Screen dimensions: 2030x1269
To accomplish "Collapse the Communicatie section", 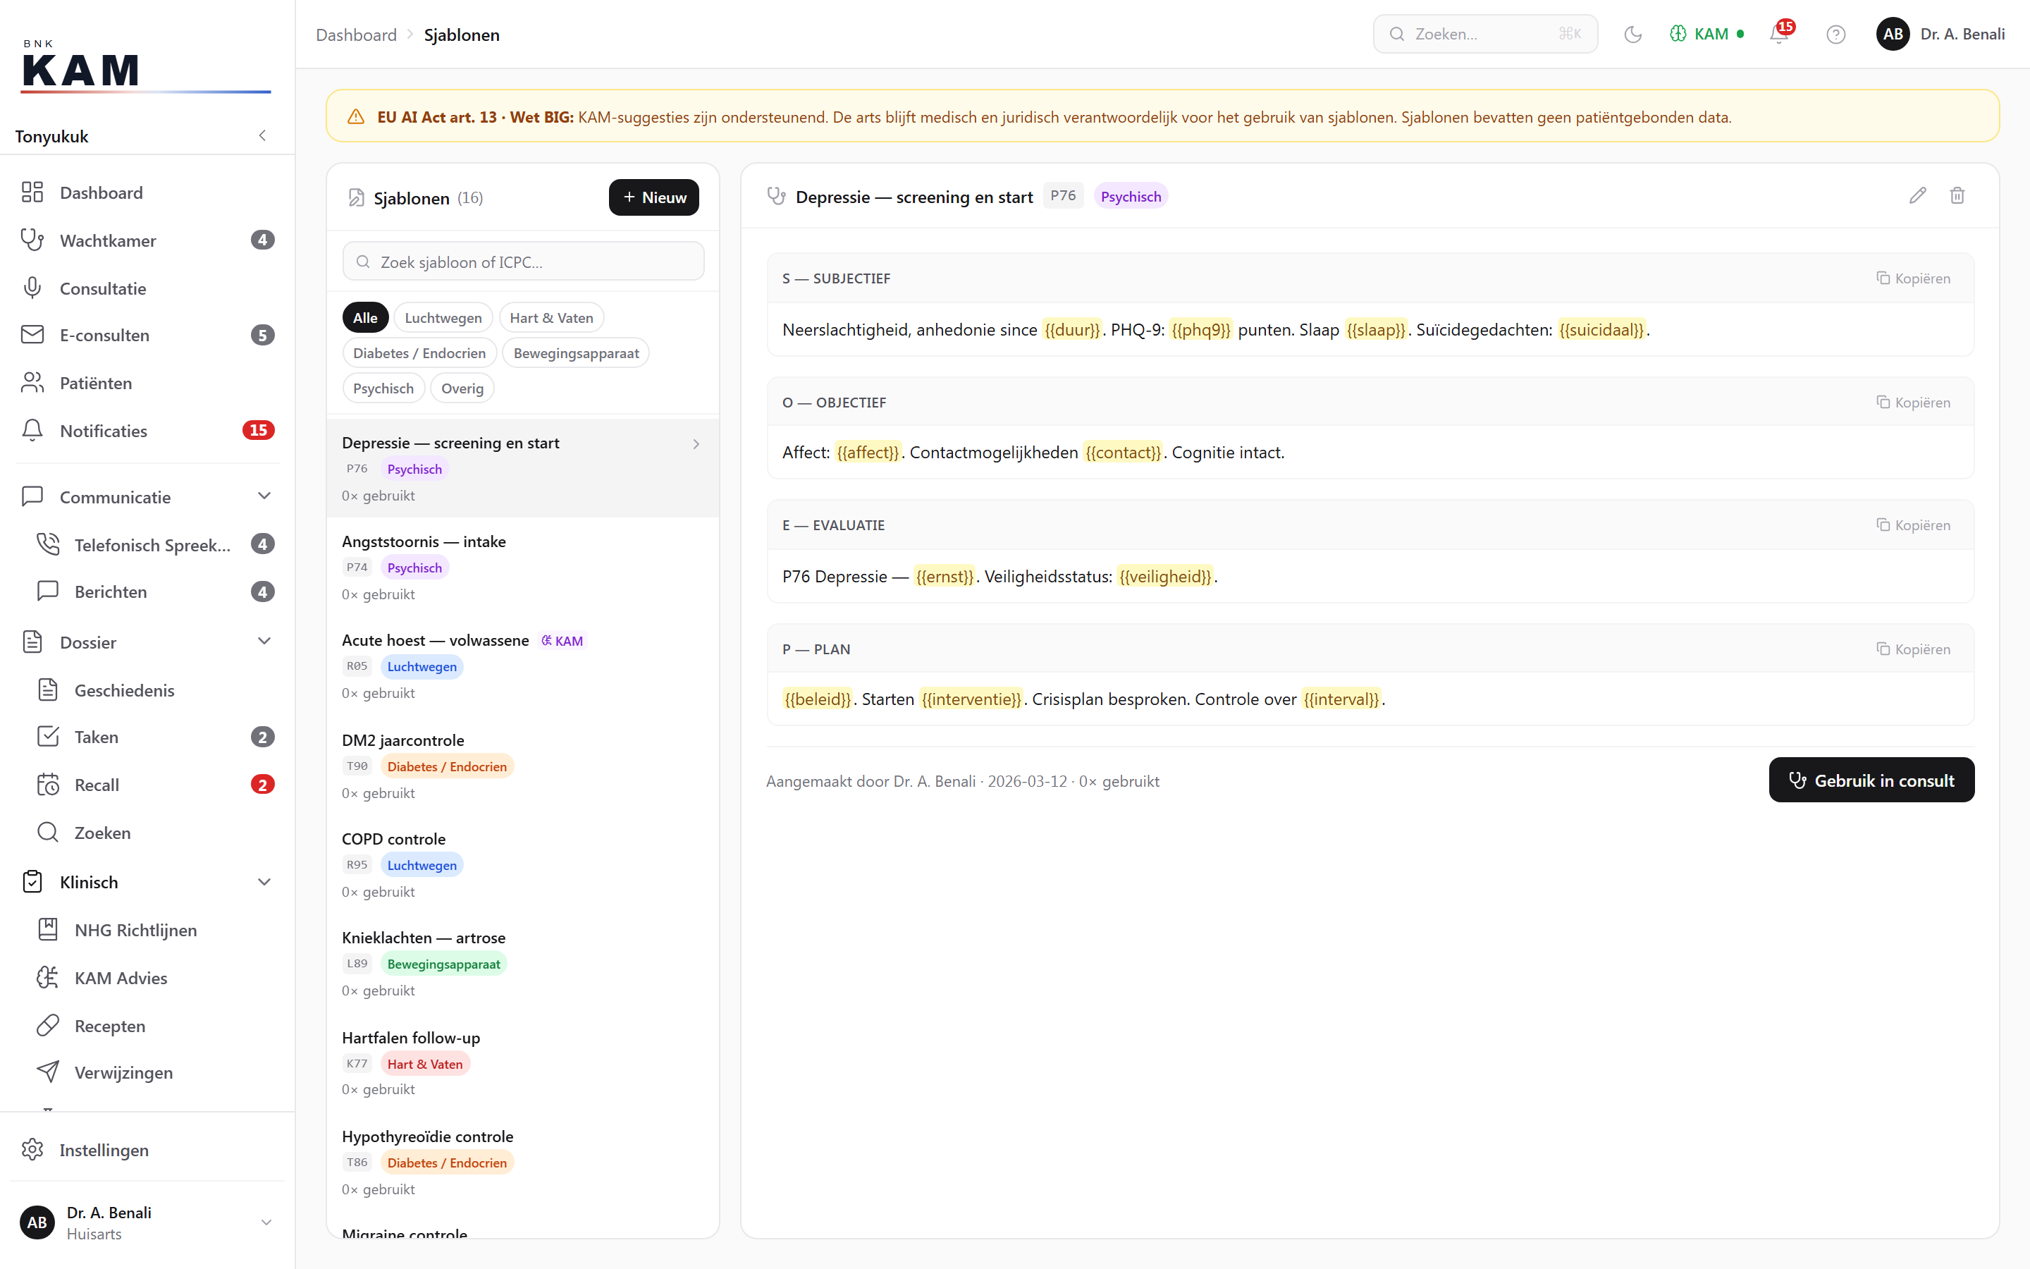I will 264,496.
